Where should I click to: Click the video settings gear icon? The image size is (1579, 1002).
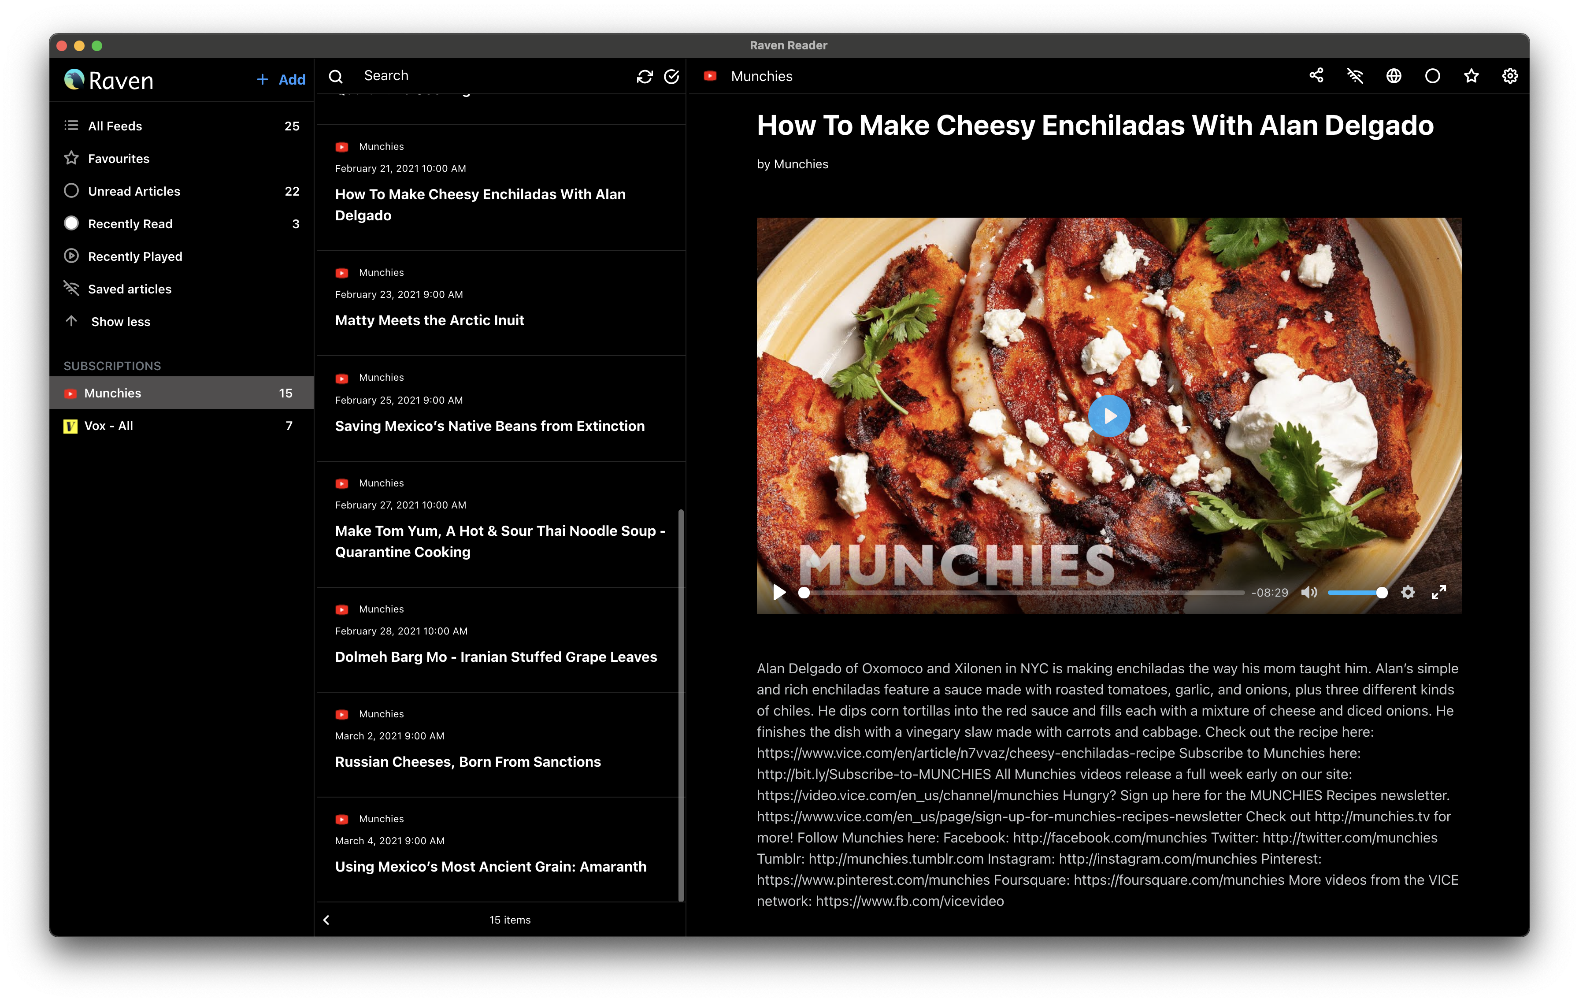point(1408,593)
